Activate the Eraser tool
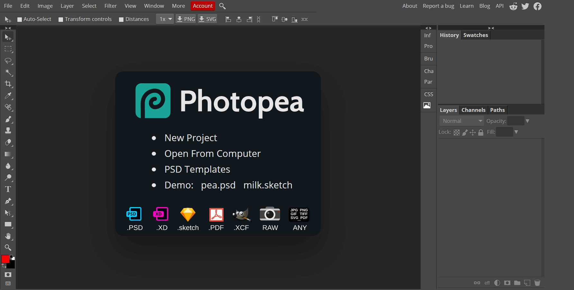 pos(8,142)
